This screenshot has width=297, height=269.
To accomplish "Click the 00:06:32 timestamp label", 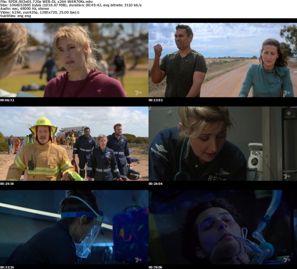I will pos(7,100).
